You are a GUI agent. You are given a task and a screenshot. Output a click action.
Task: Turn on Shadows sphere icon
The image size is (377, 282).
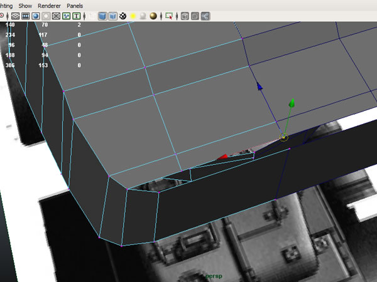pyautogui.click(x=143, y=15)
